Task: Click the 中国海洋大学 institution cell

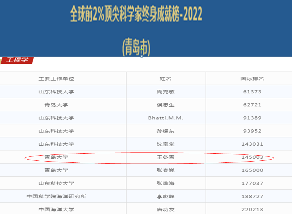Action: (56, 210)
